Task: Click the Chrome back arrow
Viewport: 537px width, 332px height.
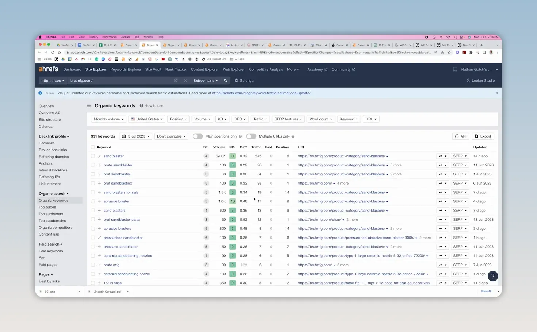Action: [39, 53]
